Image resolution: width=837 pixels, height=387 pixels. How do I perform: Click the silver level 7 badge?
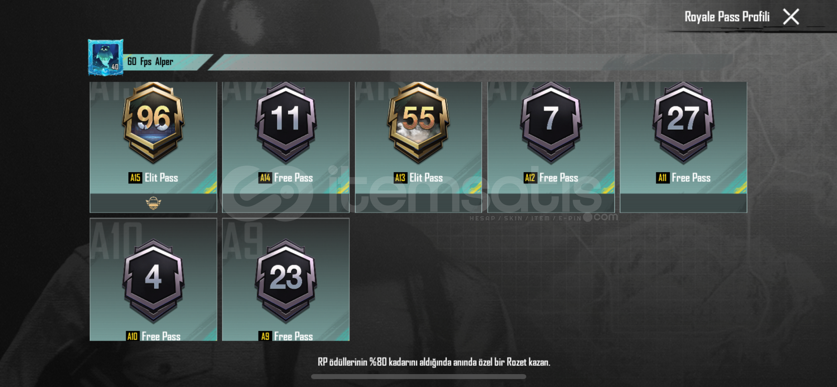(x=551, y=122)
